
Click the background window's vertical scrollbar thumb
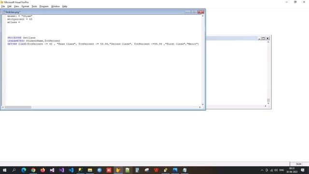pyautogui.click(x=268, y=100)
